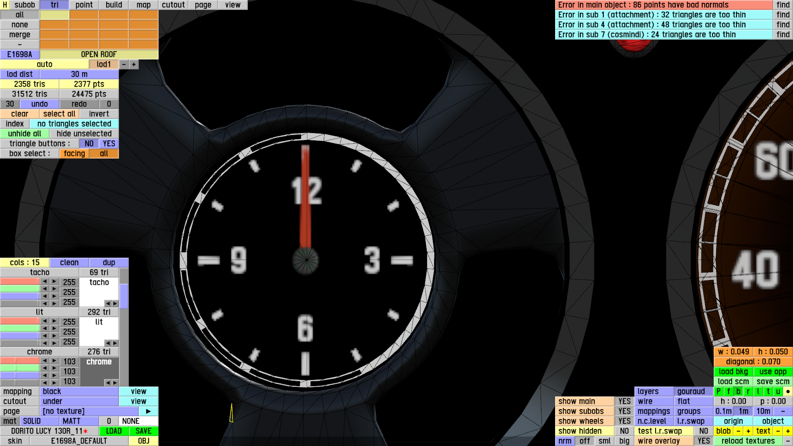Set triangle buttons to NO
The image size is (793, 446).
pos(89,144)
